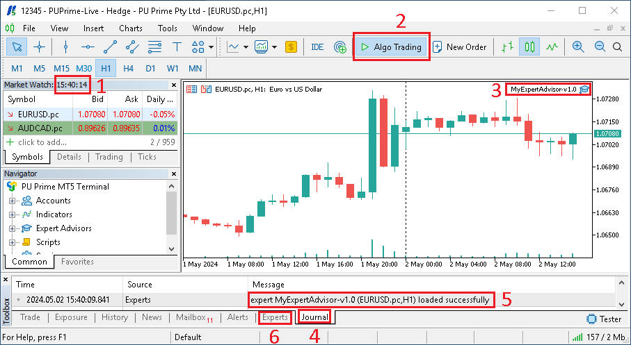Open the New Order dialog
The image size is (631, 345).
pyautogui.click(x=460, y=47)
